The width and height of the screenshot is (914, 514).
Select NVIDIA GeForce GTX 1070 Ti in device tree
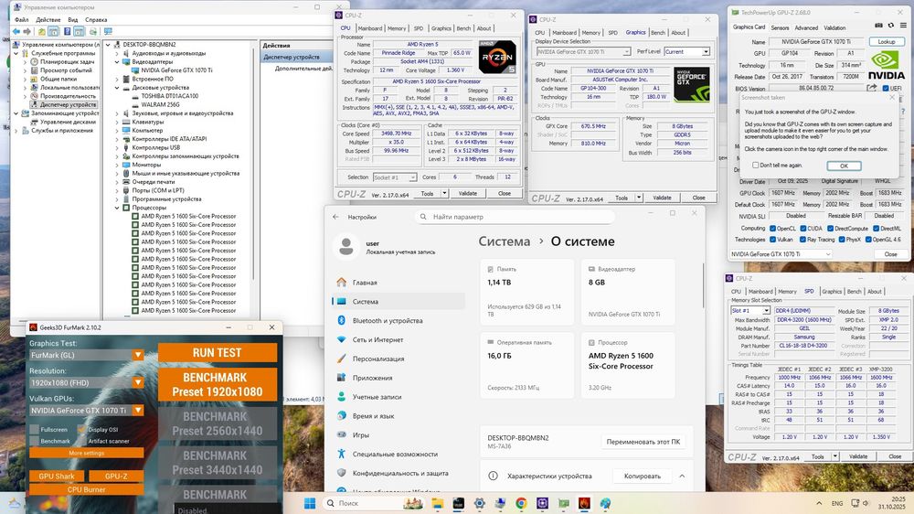[176, 70]
